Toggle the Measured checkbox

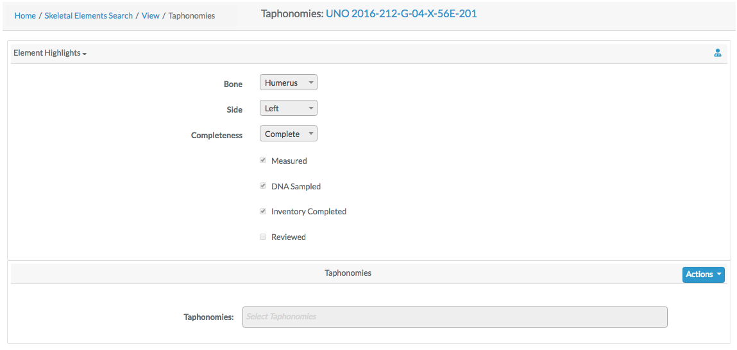click(x=263, y=161)
